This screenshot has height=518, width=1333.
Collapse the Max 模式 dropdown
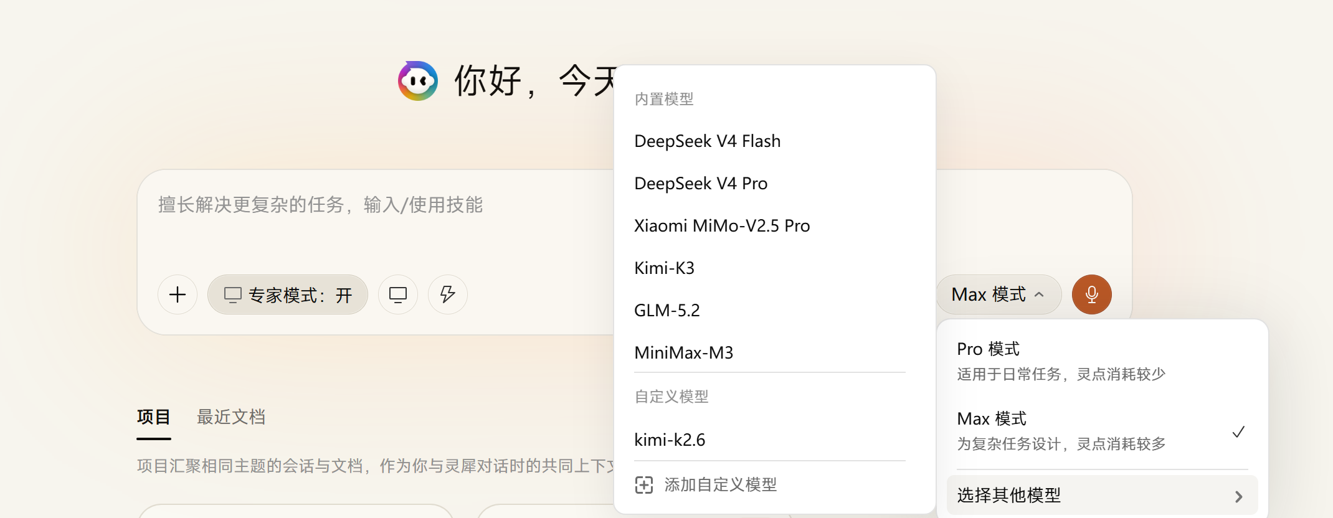(x=999, y=294)
